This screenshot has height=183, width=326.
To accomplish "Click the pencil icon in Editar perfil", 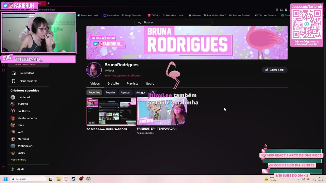I will coord(267,70).
